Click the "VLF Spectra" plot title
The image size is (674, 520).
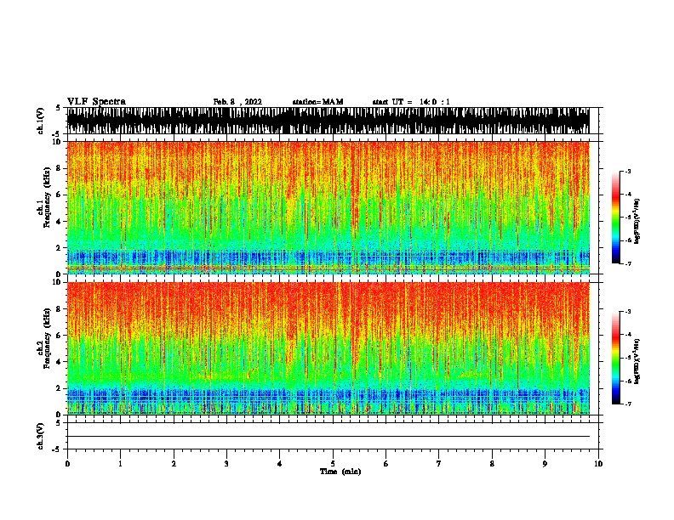pyautogui.click(x=96, y=102)
